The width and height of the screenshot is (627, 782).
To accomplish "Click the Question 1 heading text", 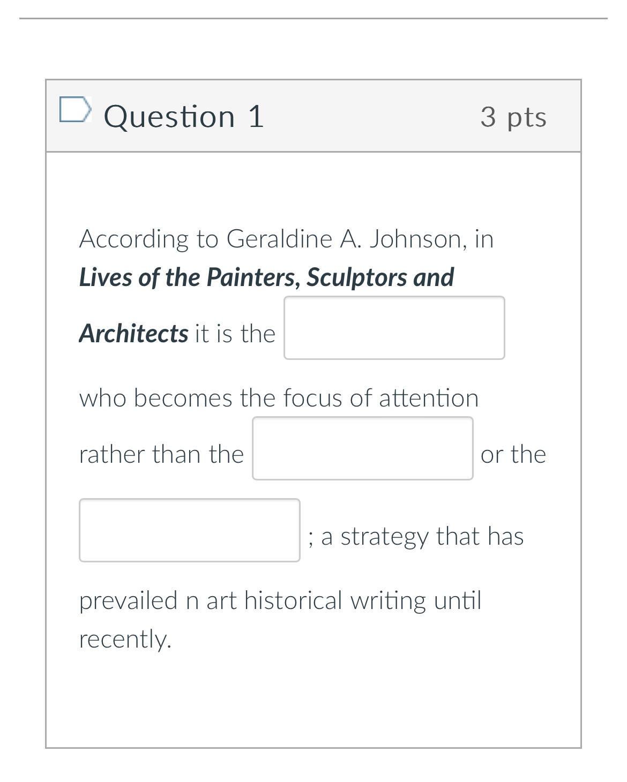I will (x=184, y=117).
